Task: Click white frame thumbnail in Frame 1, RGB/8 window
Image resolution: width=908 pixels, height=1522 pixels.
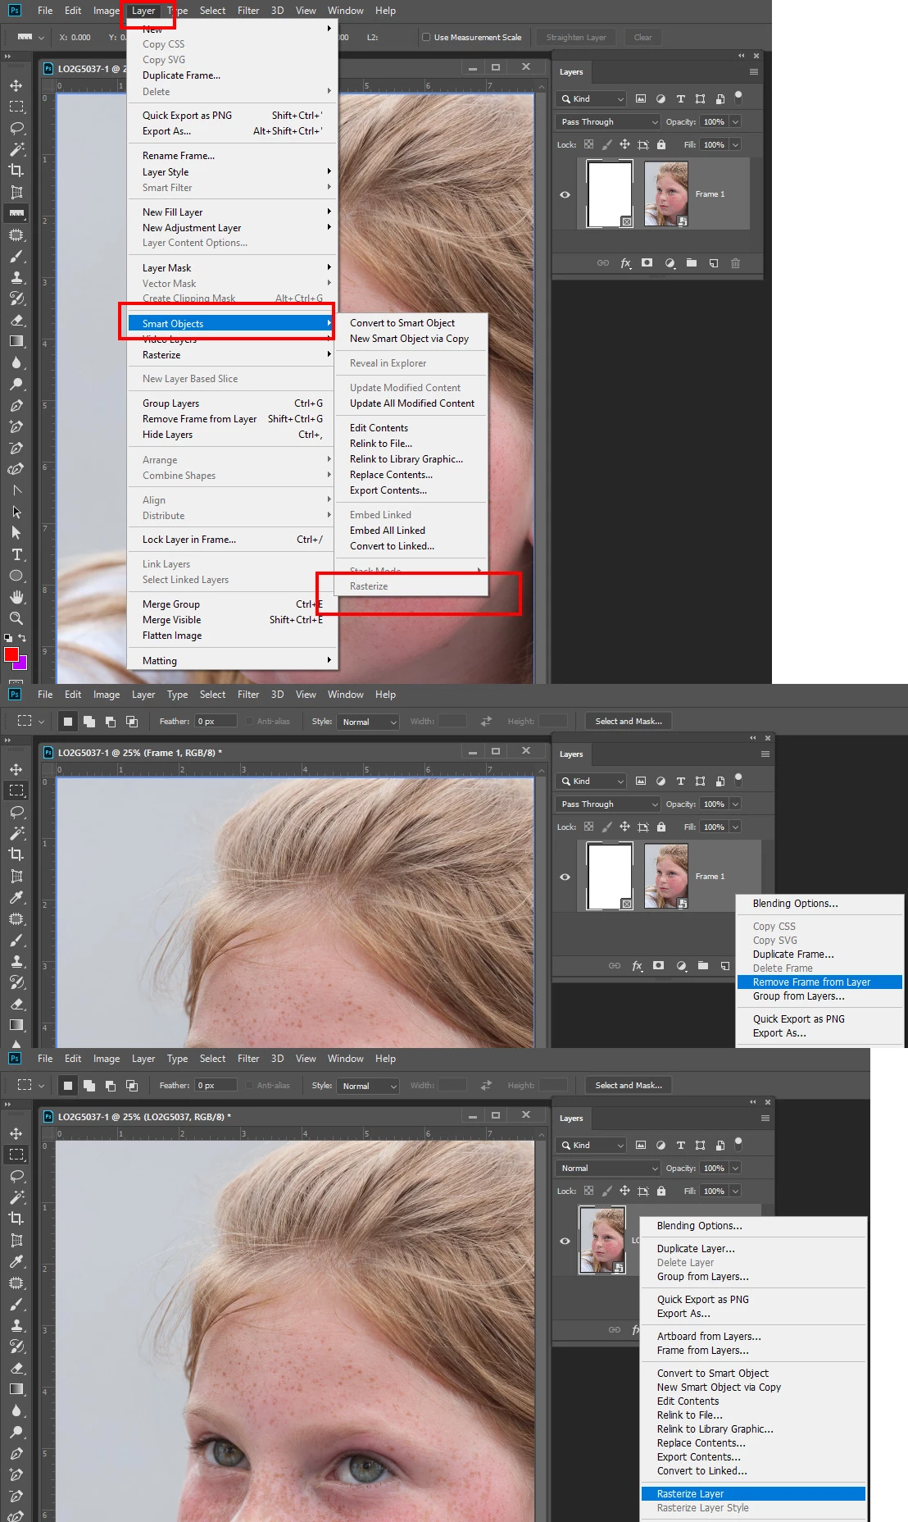Action: pyautogui.click(x=610, y=877)
